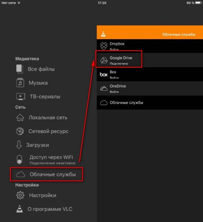The height and width of the screenshot is (222, 203).
Task: Open О программе VLC
Action: click(x=50, y=209)
